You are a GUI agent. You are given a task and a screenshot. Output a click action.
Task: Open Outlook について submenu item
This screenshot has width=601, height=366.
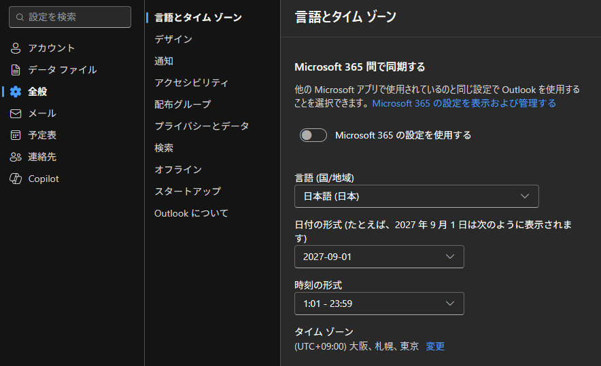pyautogui.click(x=191, y=213)
